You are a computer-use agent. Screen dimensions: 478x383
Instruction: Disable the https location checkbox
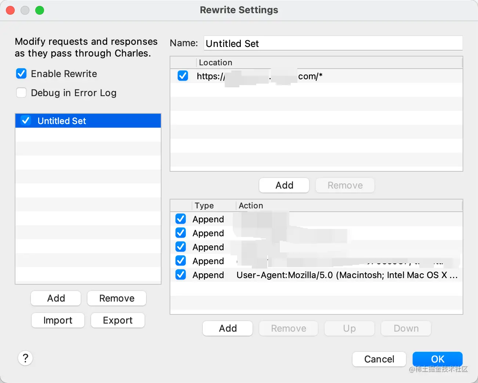click(x=182, y=76)
